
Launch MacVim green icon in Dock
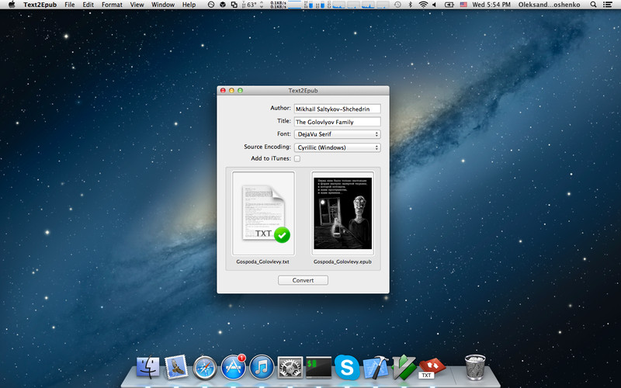click(x=404, y=367)
